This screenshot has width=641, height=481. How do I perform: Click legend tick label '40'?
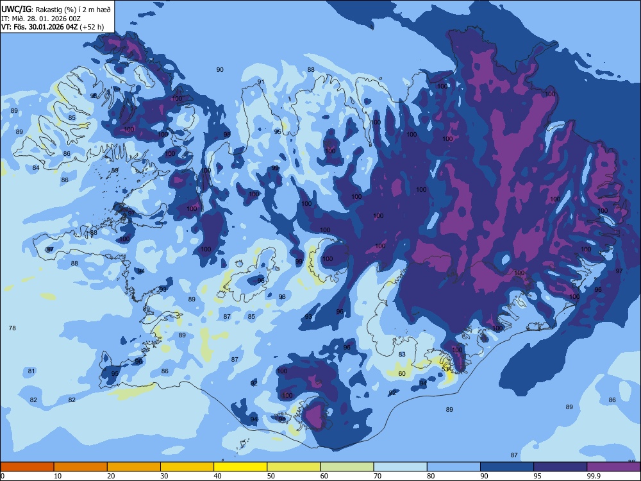(x=218, y=476)
